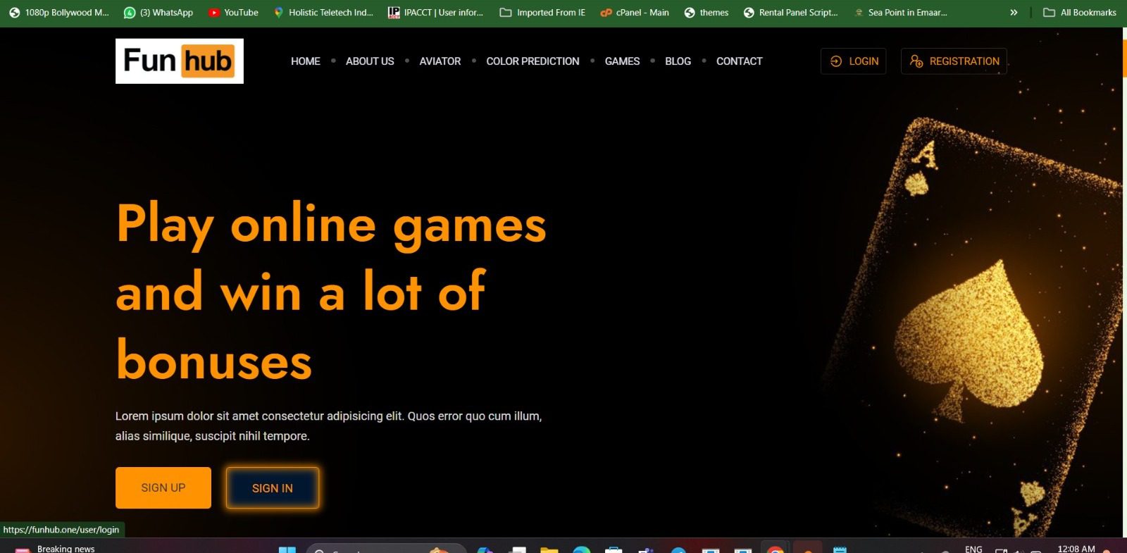The image size is (1127, 553).
Task: Show hidden bookmarks with the double chevron
Action: (1014, 13)
